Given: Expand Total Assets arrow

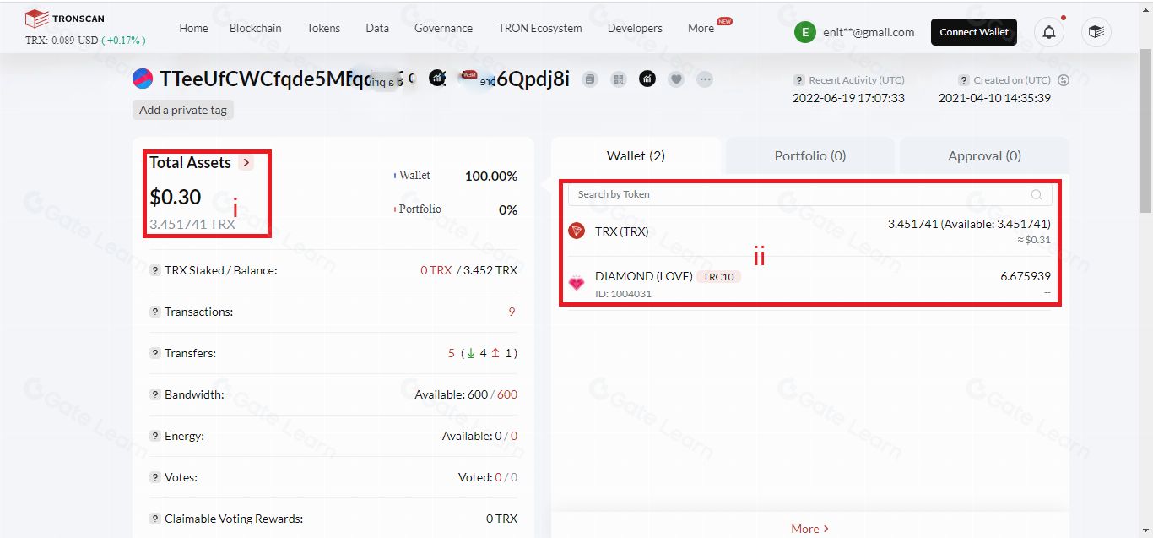Looking at the screenshot, I should tap(246, 163).
